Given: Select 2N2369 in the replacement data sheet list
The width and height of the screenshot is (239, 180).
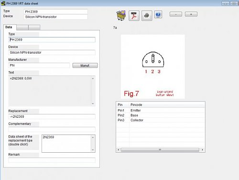Looking at the screenshot, I should tap(48, 137).
